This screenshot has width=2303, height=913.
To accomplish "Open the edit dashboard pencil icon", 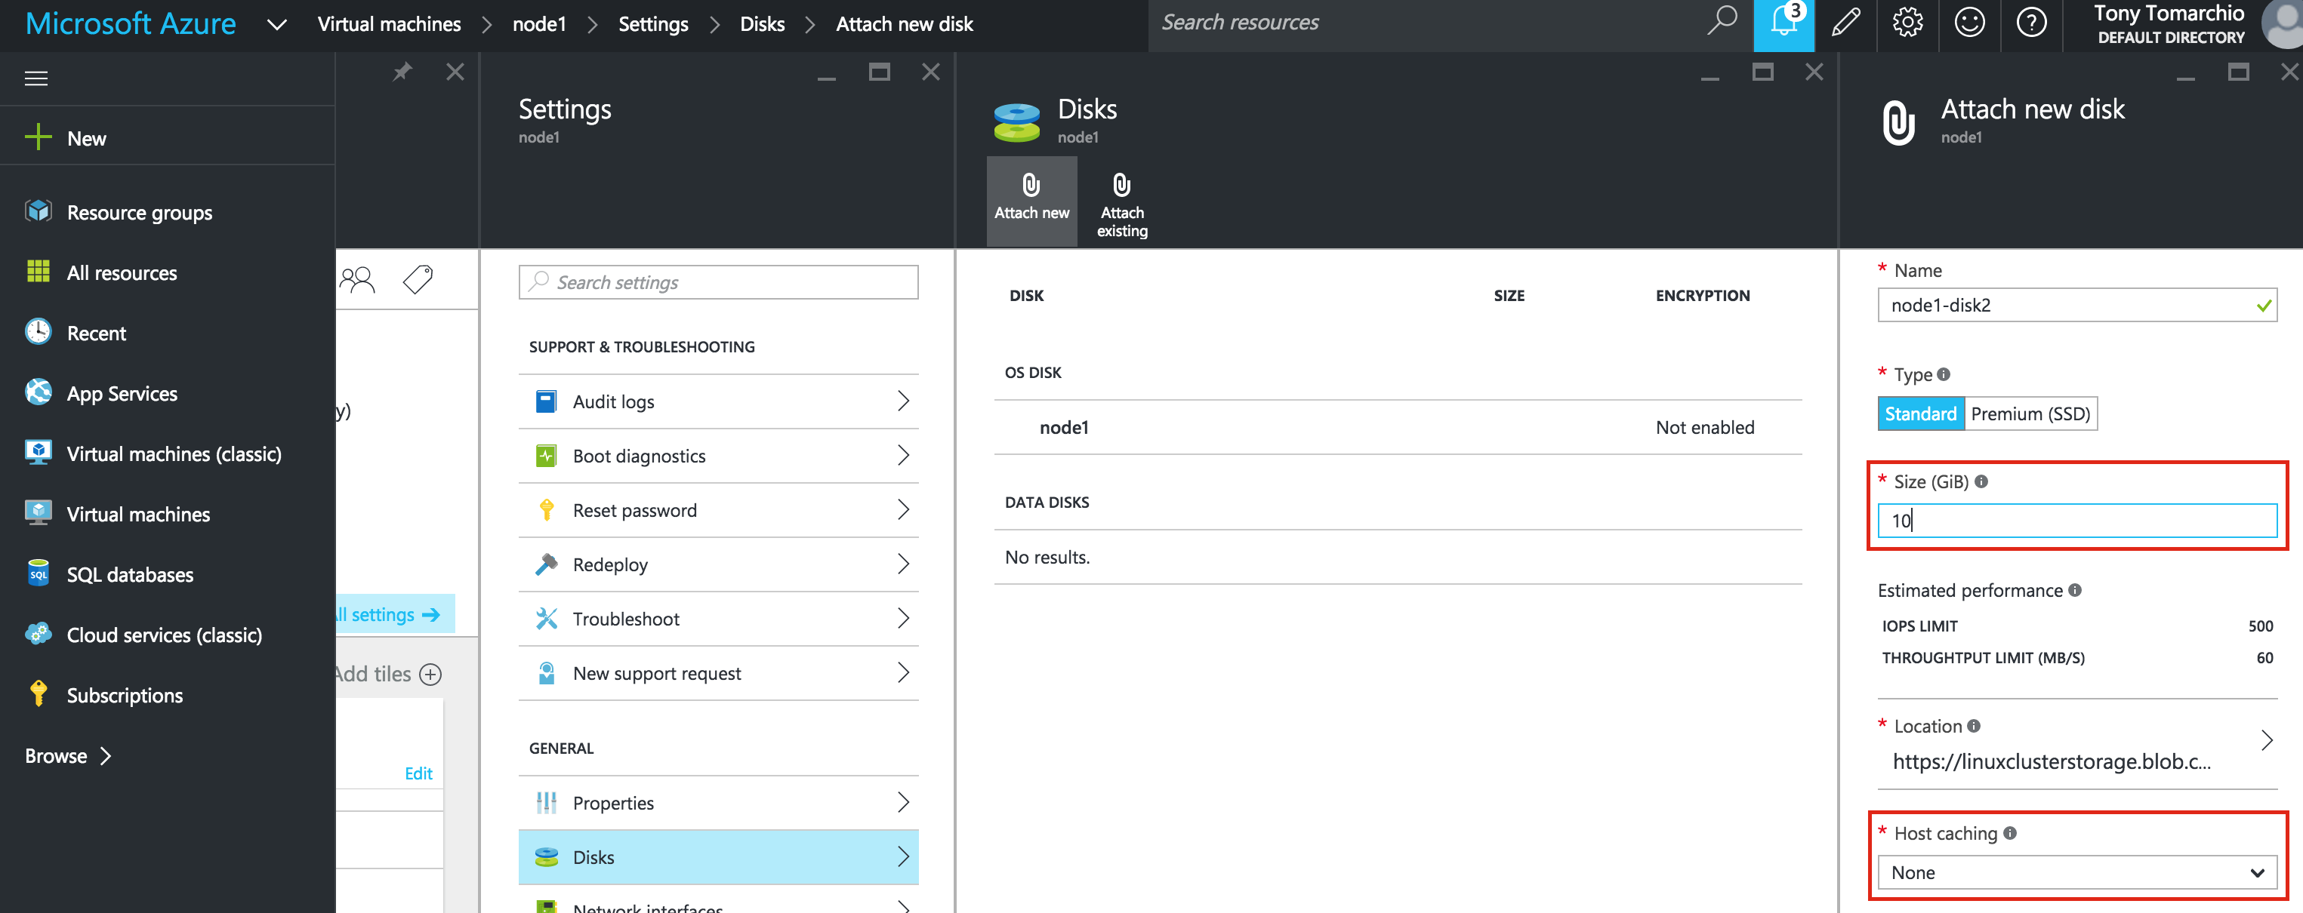I will coord(1845,23).
